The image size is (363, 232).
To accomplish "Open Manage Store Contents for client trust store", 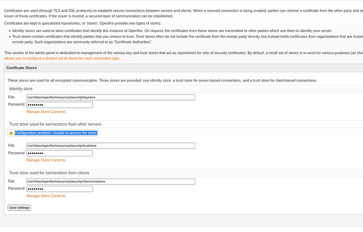I will (x=46, y=196).
